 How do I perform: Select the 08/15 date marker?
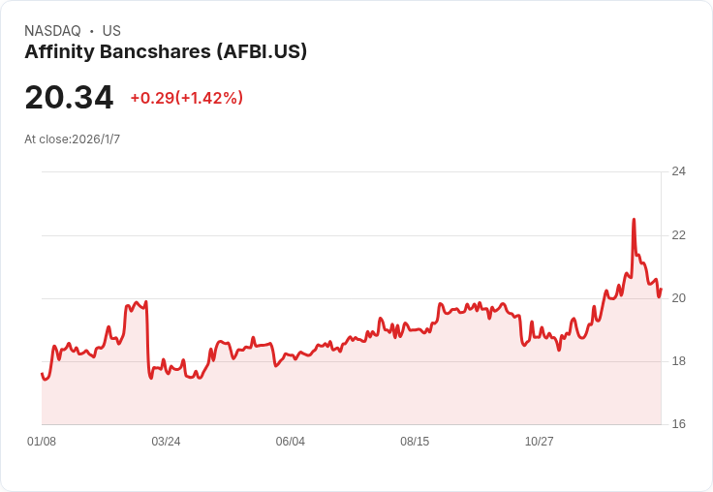pyautogui.click(x=415, y=442)
